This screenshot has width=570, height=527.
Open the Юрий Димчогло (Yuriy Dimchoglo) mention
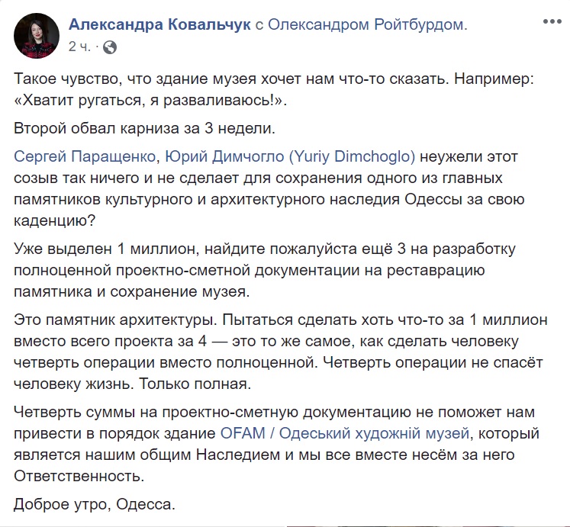pos(290,156)
